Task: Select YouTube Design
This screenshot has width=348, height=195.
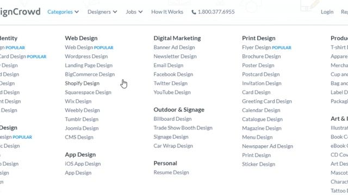Action: coord(172,92)
